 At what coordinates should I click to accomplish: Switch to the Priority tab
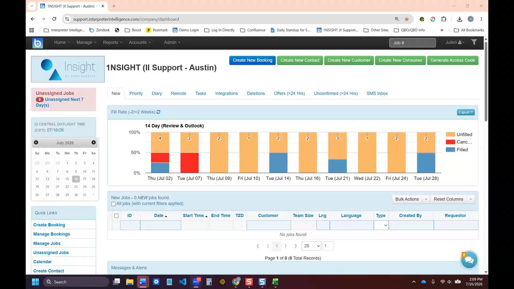(136, 94)
